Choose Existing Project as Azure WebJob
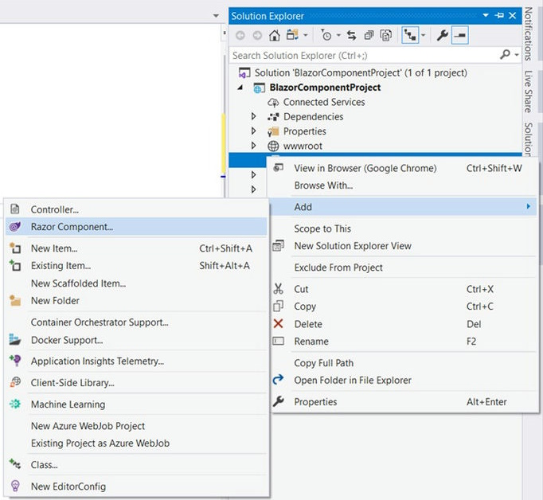The image size is (543, 500). pyautogui.click(x=136, y=443)
